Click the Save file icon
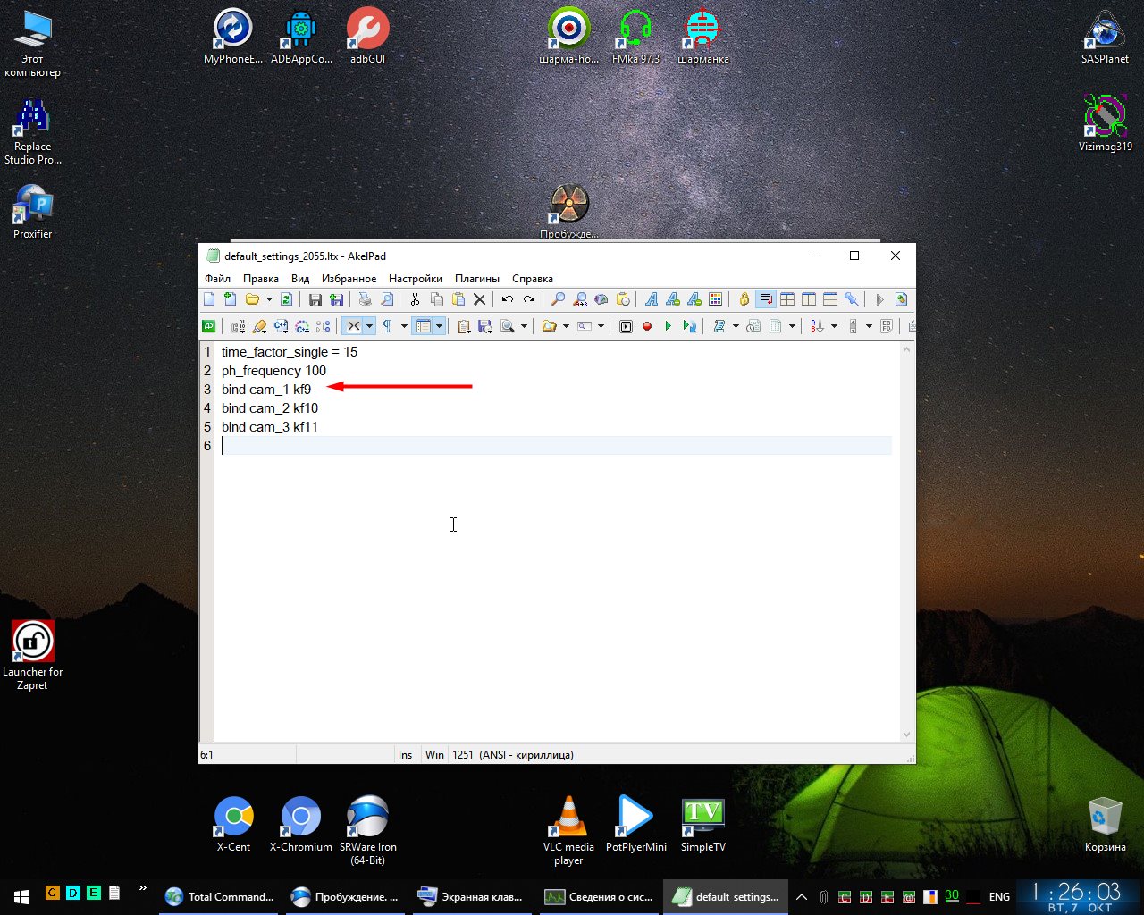The image size is (1144, 915). tap(315, 300)
